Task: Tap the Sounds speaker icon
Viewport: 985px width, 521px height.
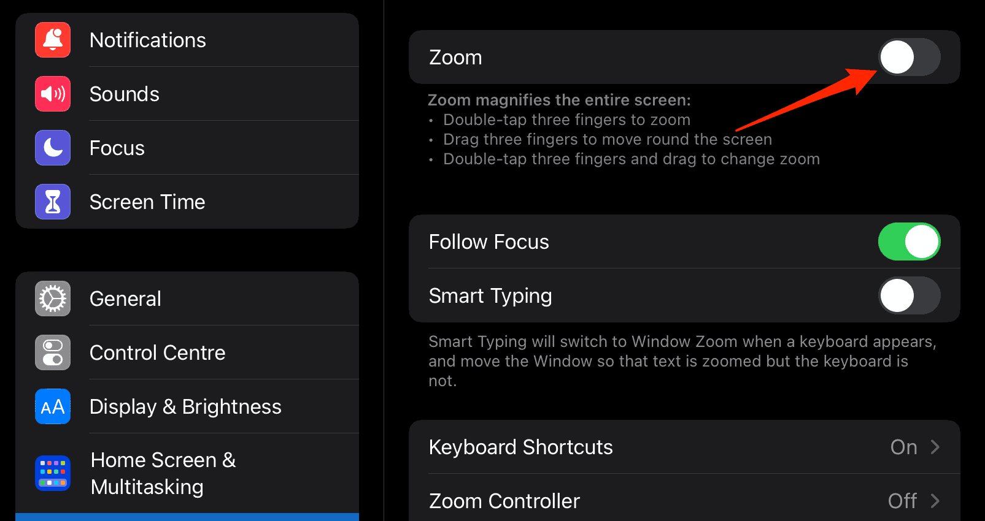Action: [53, 94]
